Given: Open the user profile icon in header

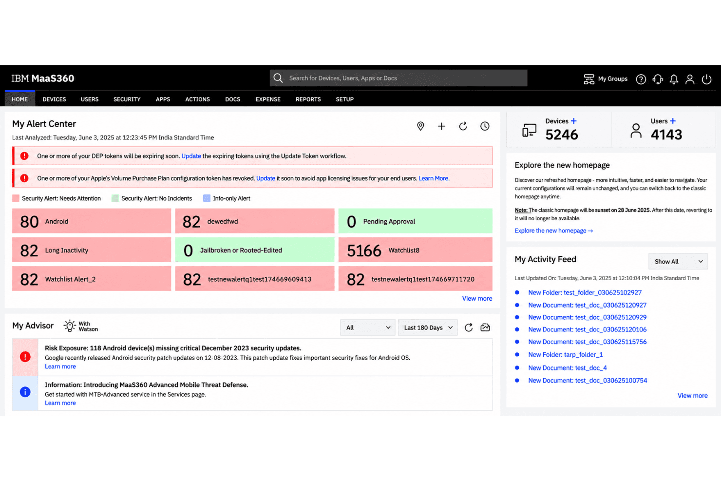Looking at the screenshot, I should pyautogui.click(x=690, y=79).
